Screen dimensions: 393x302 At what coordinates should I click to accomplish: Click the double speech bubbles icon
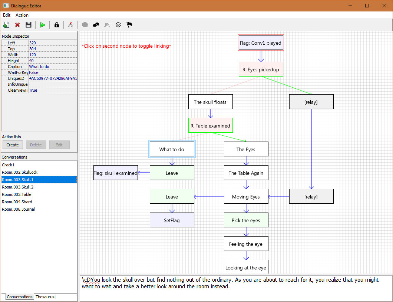coord(96,25)
